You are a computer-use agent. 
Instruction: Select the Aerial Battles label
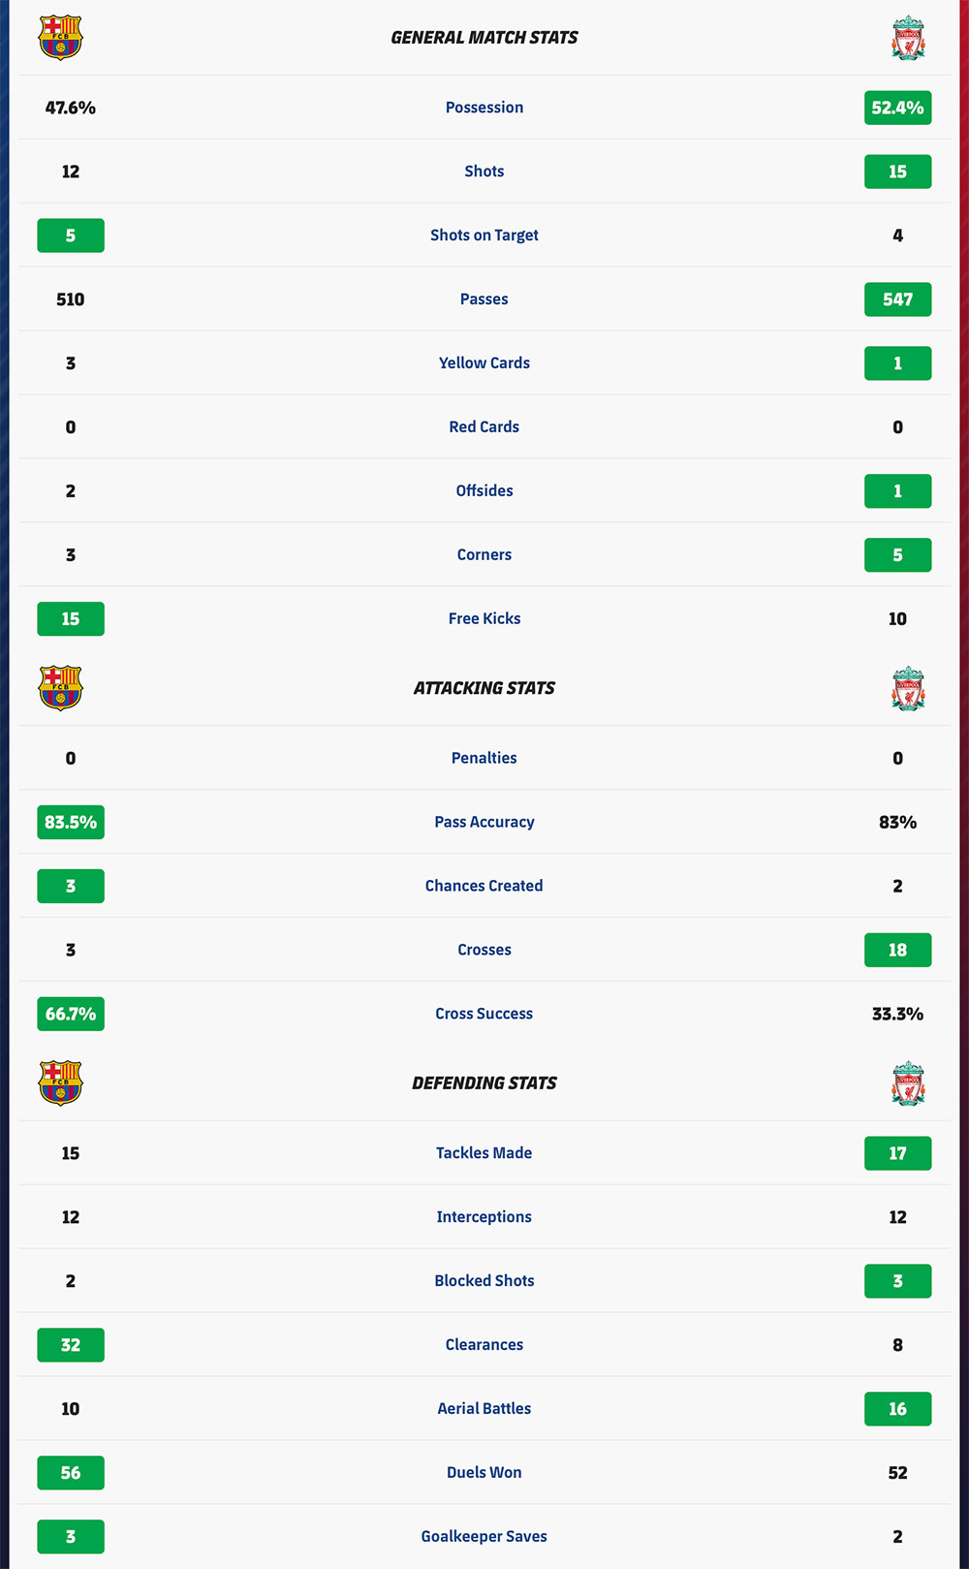point(484,1409)
